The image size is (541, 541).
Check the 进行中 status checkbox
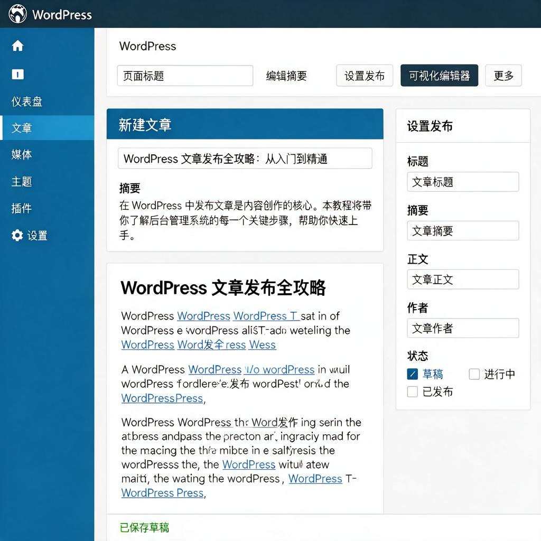(474, 374)
